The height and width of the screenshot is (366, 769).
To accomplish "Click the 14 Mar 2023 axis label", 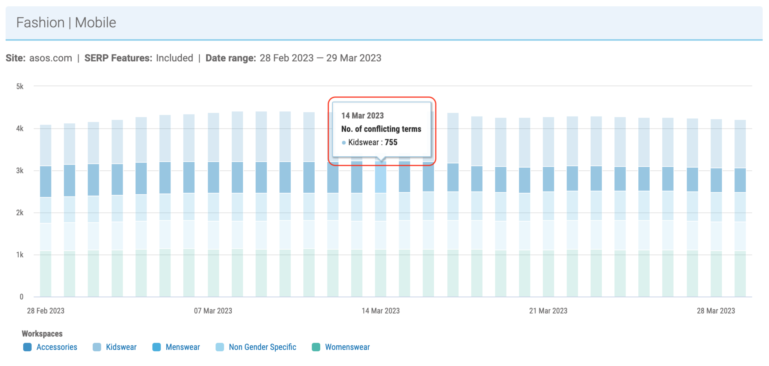I will tap(380, 310).
